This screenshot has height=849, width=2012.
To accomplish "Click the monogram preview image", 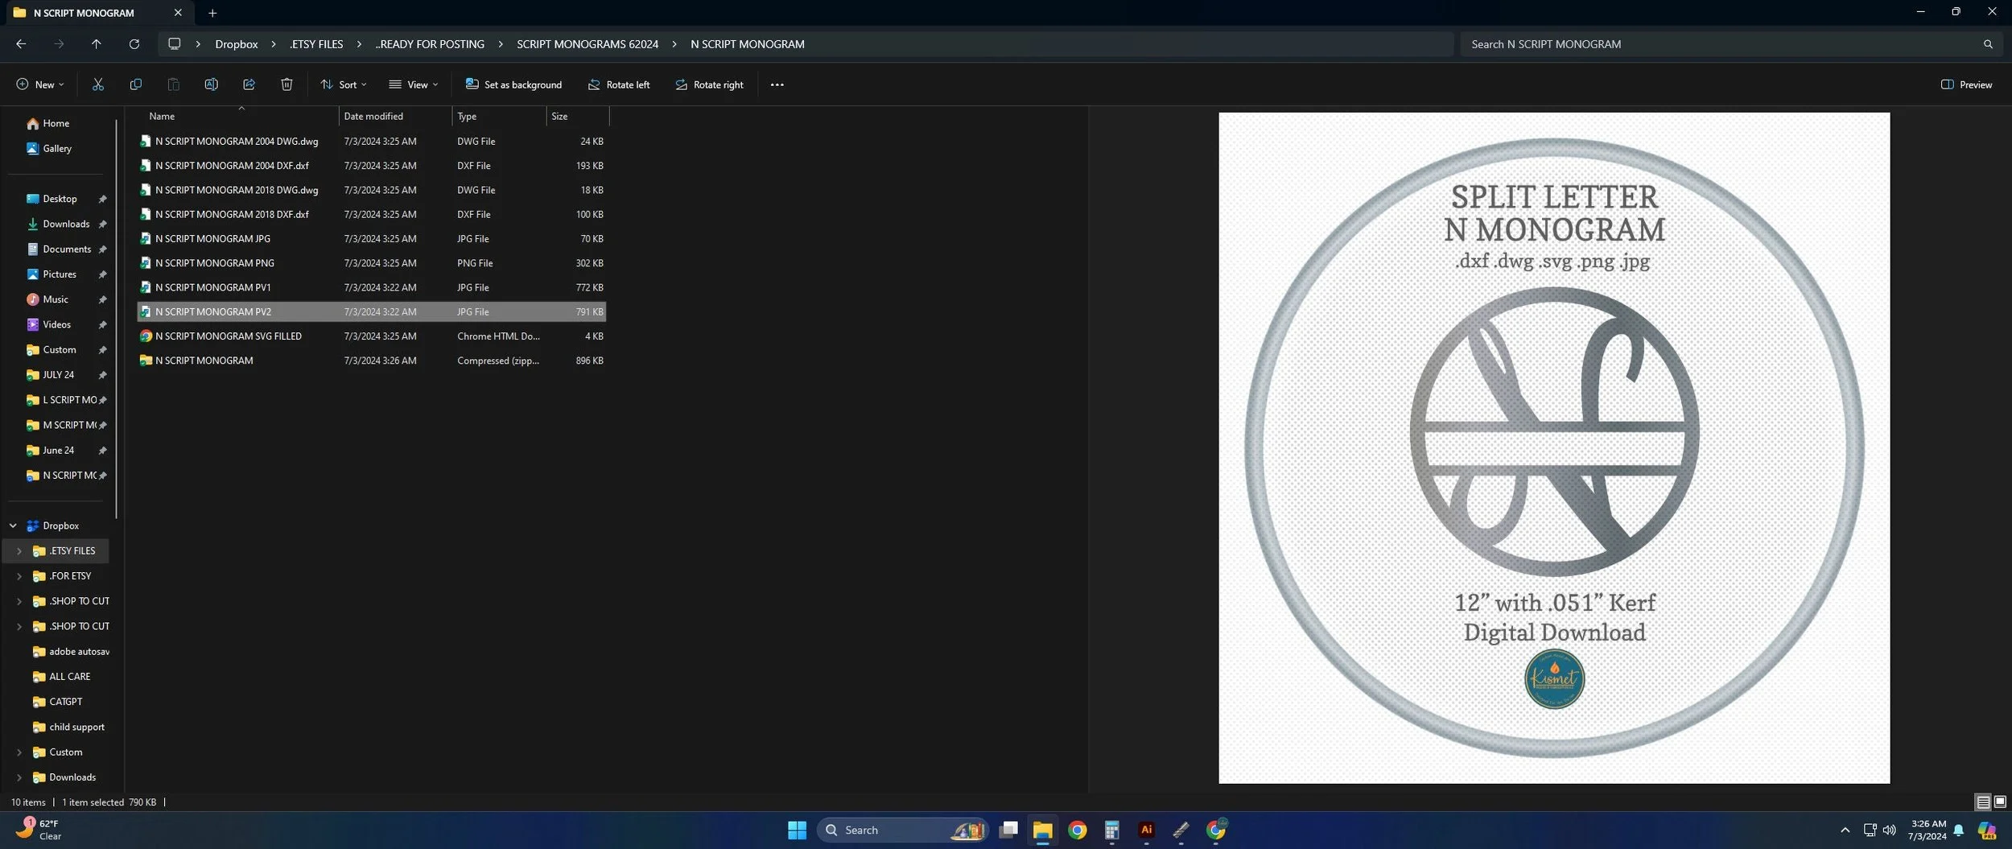I will pyautogui.click(x=1554, y=447).
